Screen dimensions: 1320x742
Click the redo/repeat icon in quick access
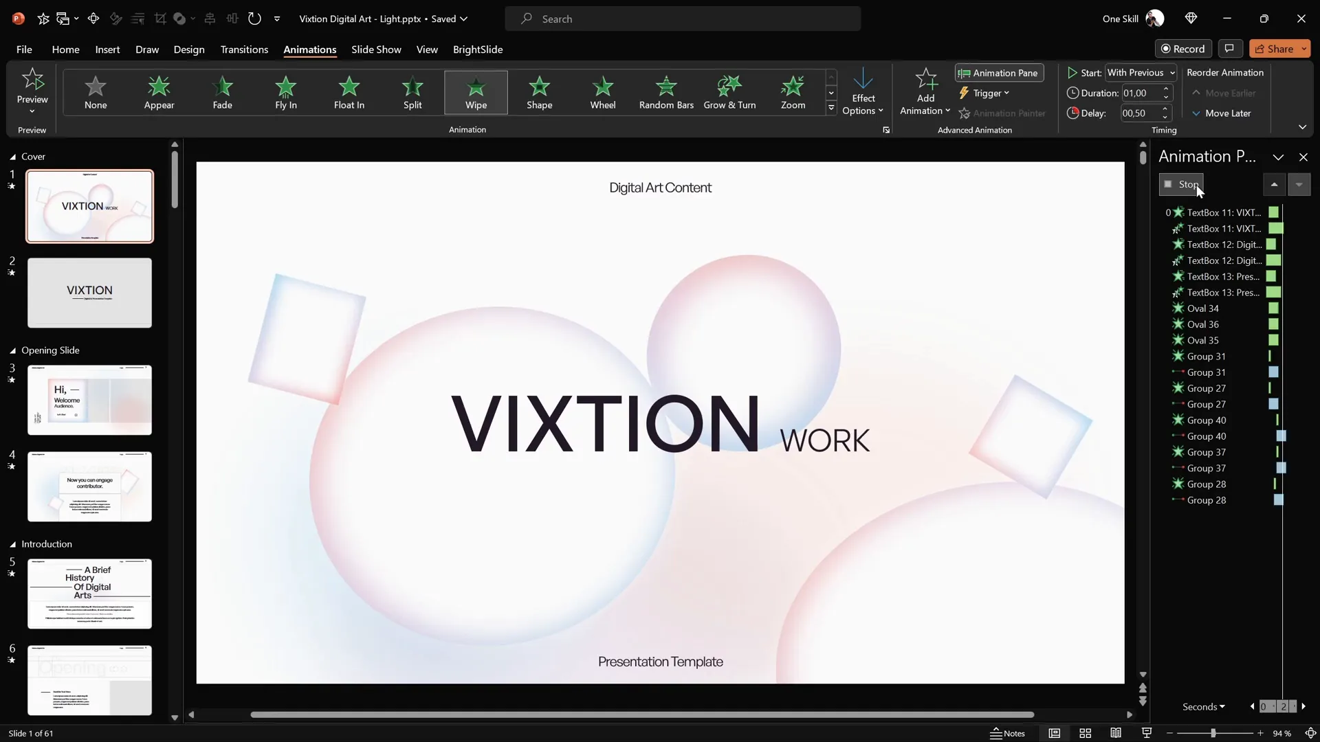click(x=254, y=19)
